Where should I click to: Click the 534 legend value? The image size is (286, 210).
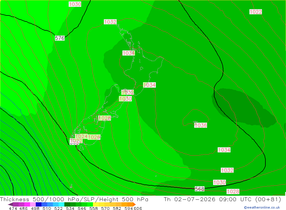coord(70,208)
